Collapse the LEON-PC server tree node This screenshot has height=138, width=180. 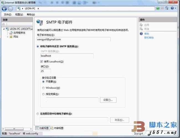[x=4, y=29]
